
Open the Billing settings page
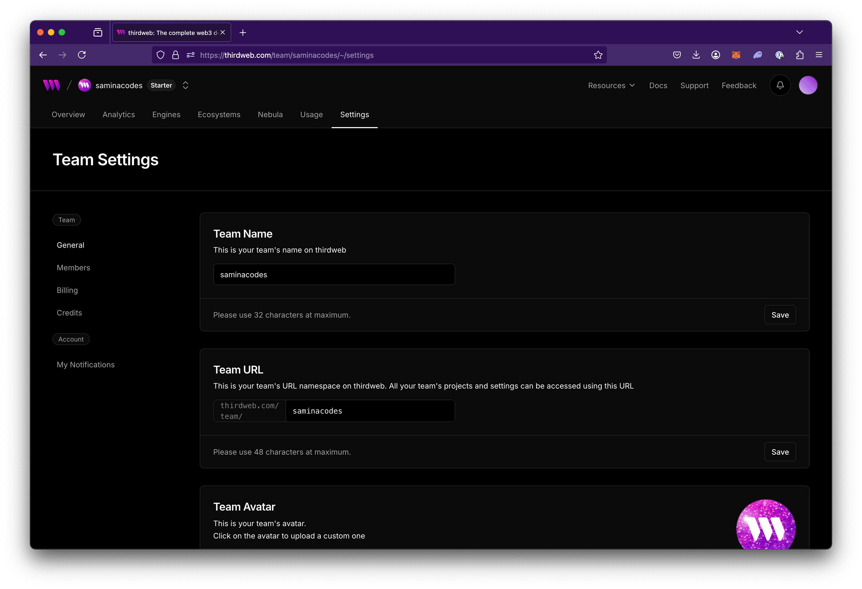coord(67,290)
